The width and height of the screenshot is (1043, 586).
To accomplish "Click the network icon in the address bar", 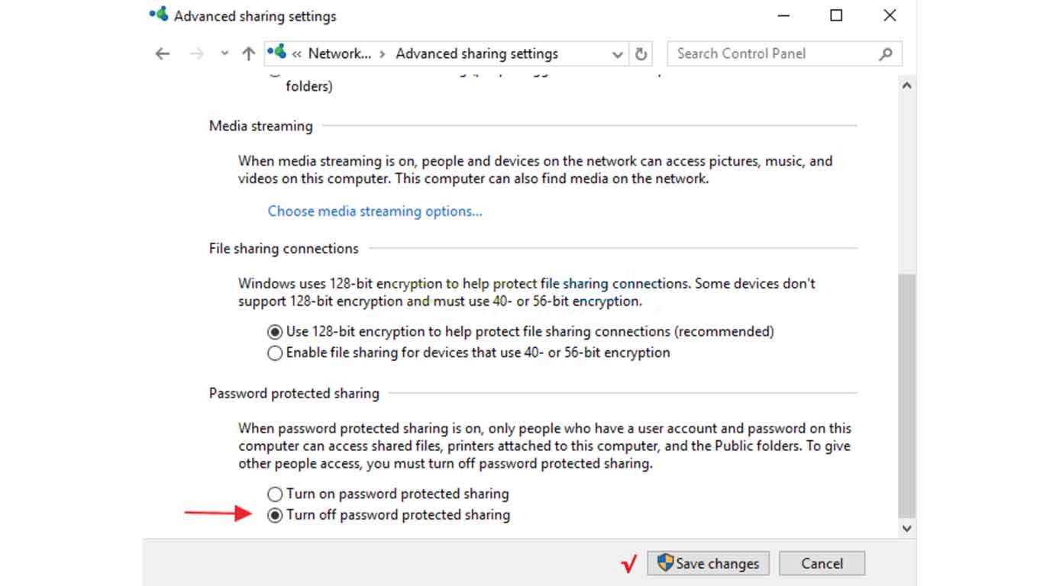I will coord(277,53).
